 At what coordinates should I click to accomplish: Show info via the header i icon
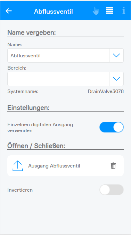pyautogui.click(x=124, y=11)
